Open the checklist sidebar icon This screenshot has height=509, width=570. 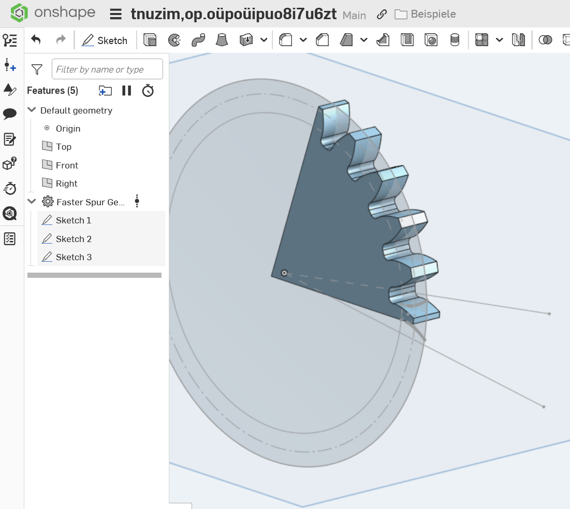click(10, 239)
